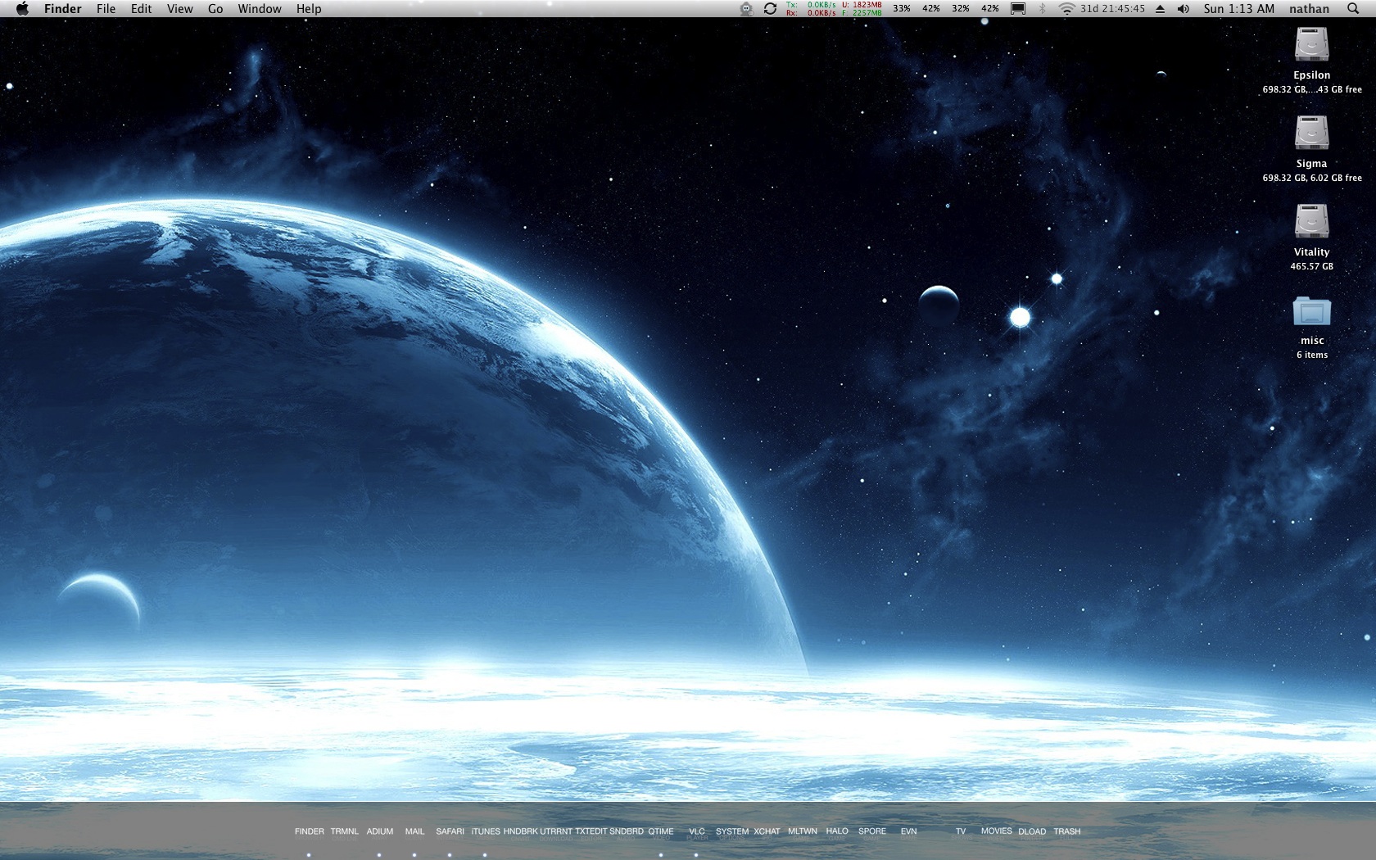The image size is (1376, 860).
Task: Launch SPORE game from the dock
Action: [872, 831]
